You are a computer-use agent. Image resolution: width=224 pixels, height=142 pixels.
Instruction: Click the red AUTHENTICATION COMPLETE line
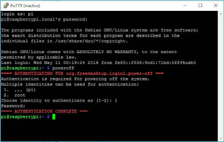point(44,111)
